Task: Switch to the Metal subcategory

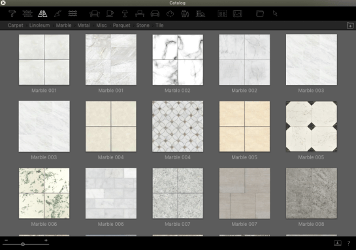Action: pos(84,25)
